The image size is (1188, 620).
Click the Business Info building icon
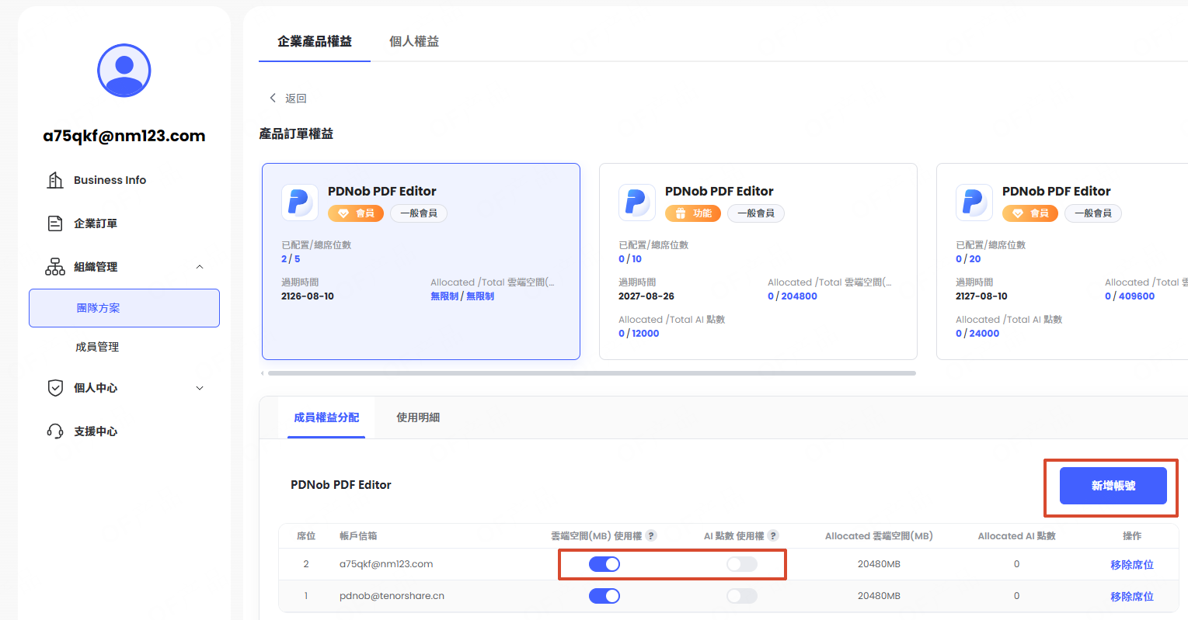click(x=55, y=180)
